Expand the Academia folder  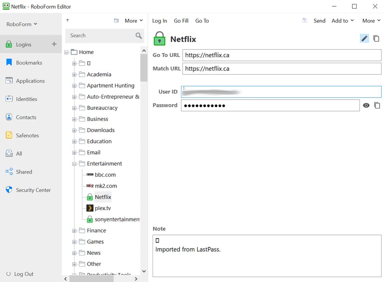click(x=74, y=75)
